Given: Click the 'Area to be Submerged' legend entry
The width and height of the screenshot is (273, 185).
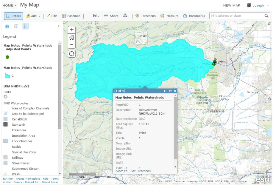Looking at the screenshot, I should pyautogui.click(x=28, y=114).
